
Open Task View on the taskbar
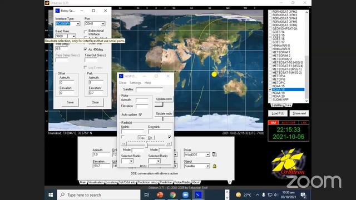click(147, 195)
